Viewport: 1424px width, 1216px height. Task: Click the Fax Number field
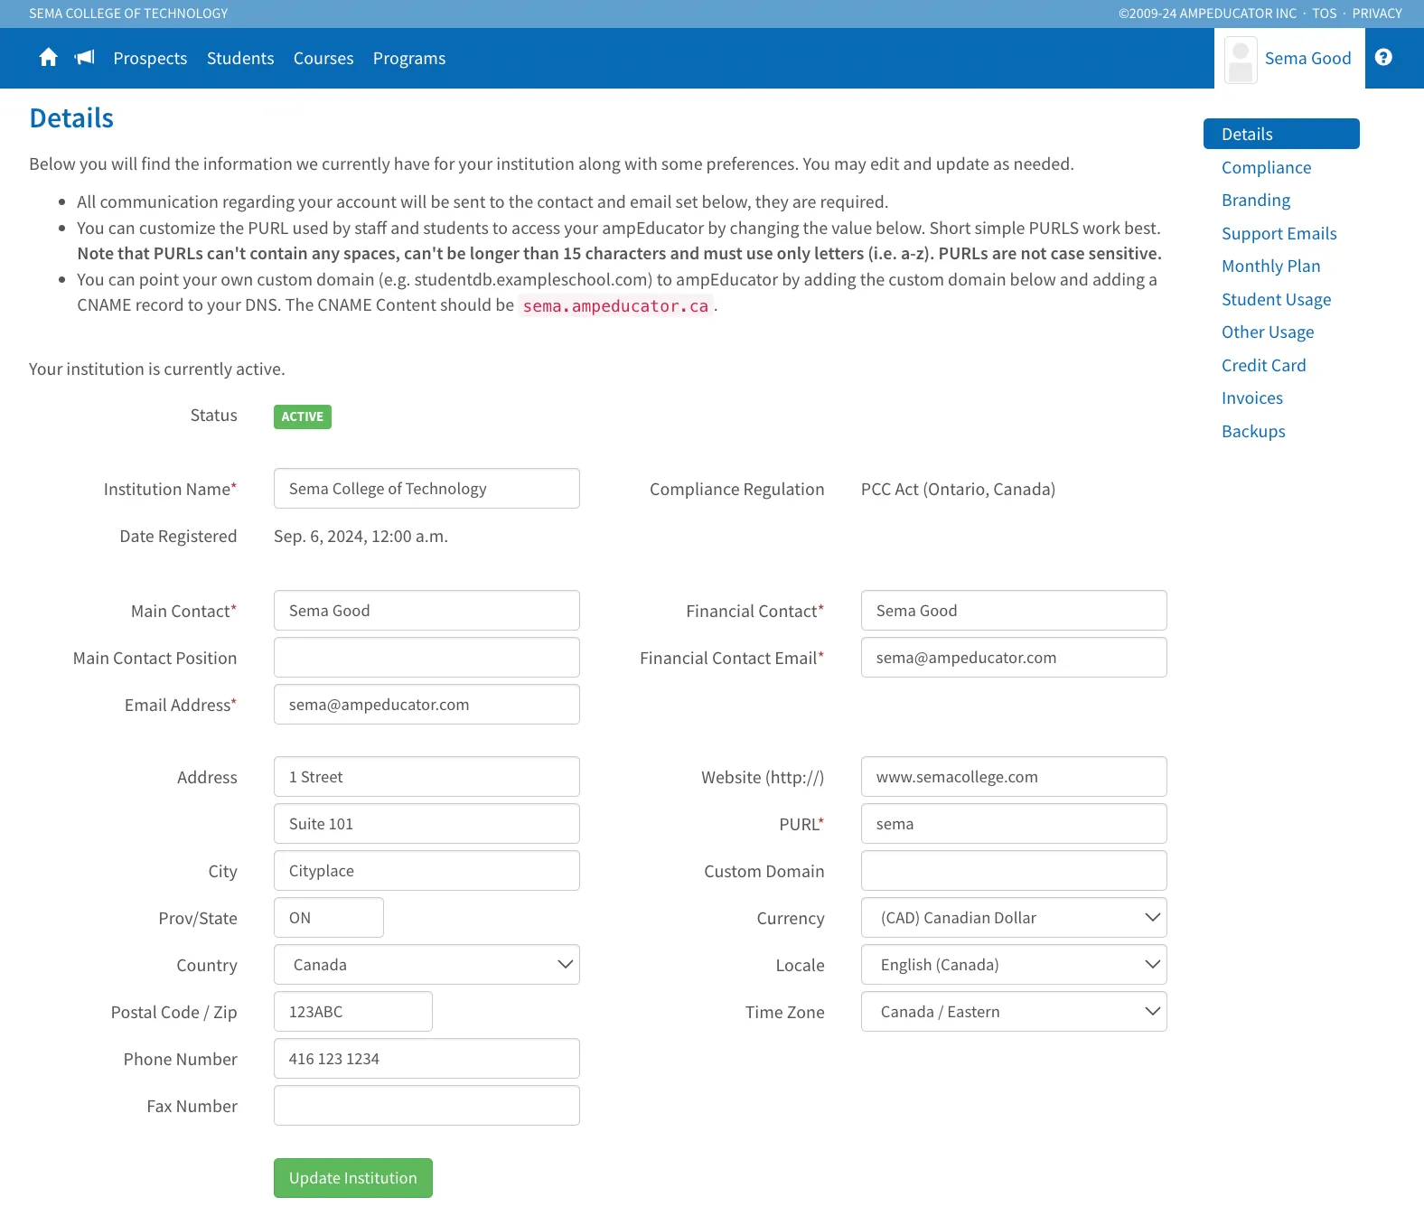tap(426, 1106)
